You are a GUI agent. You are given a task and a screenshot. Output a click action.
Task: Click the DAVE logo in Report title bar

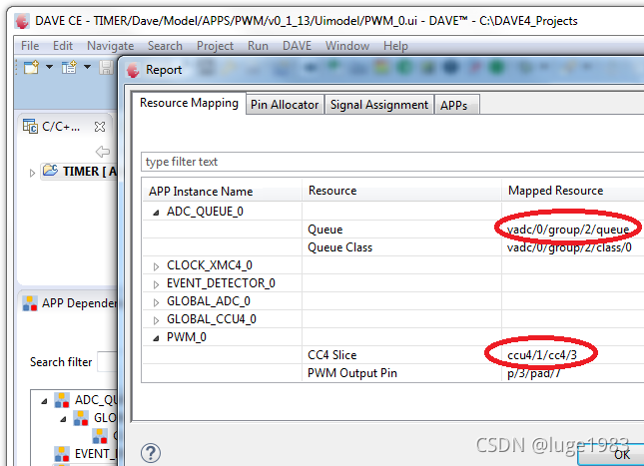(133, 70)
